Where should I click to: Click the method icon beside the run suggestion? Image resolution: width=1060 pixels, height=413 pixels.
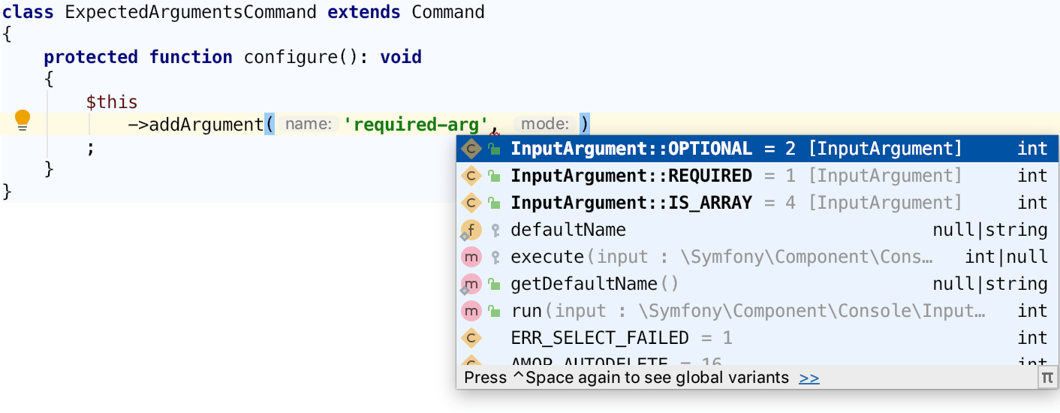click(471, 311)
